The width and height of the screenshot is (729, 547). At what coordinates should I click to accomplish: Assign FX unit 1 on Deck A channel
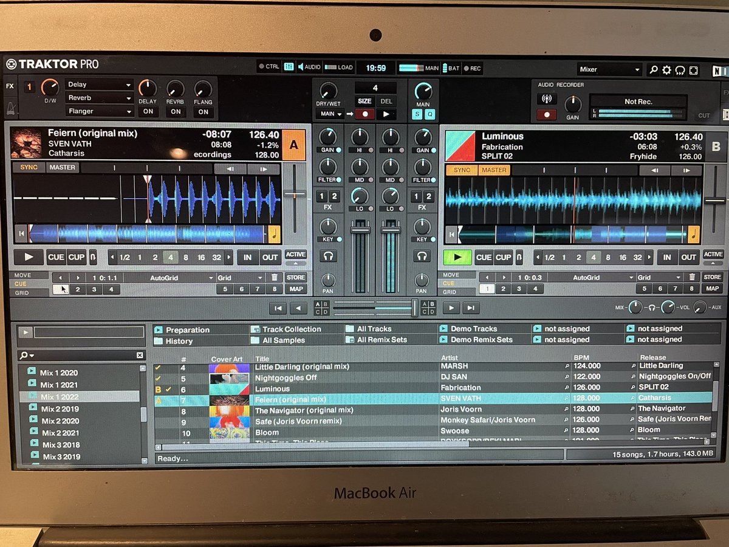coord(322,196)
